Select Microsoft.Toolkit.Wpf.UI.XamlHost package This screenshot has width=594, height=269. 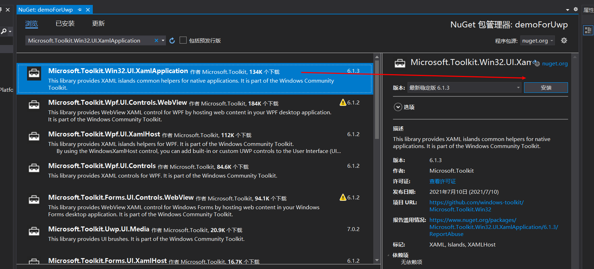click(195, 142)
